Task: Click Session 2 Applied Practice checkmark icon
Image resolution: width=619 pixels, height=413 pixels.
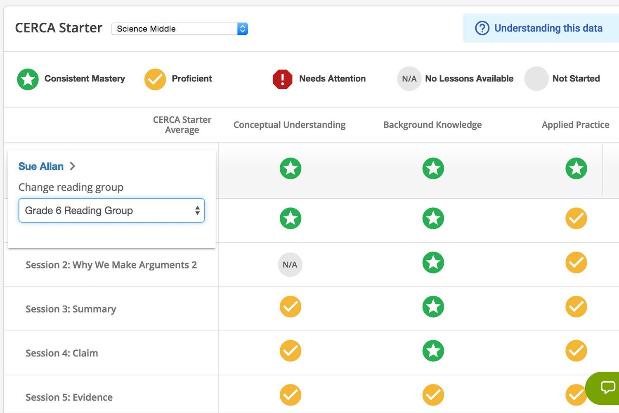Action: click(576, 263)
